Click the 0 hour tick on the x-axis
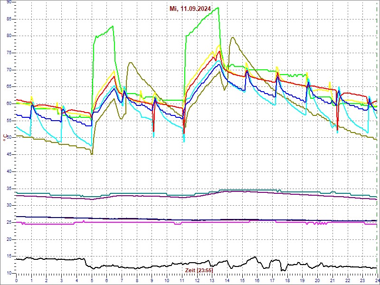The width and height of the screenshot is (380, 285). pos(17,280)
